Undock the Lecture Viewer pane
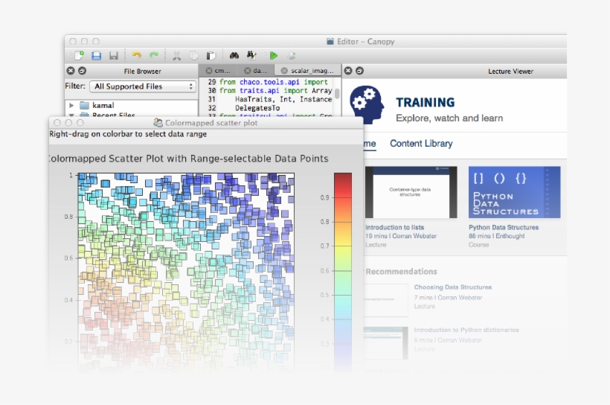 coord(360,71)
